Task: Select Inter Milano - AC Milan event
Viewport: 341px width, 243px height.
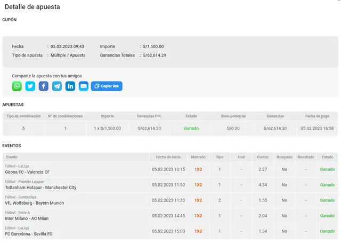Action: click(x=27, y=218)
